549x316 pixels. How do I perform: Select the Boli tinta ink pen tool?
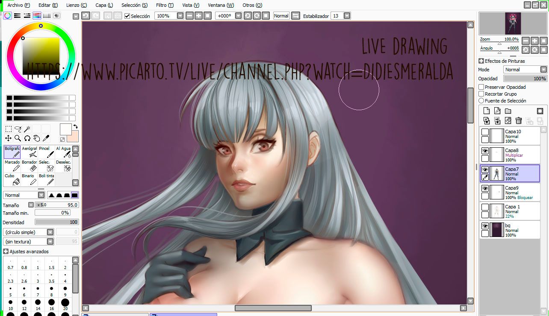pos(46,179)
